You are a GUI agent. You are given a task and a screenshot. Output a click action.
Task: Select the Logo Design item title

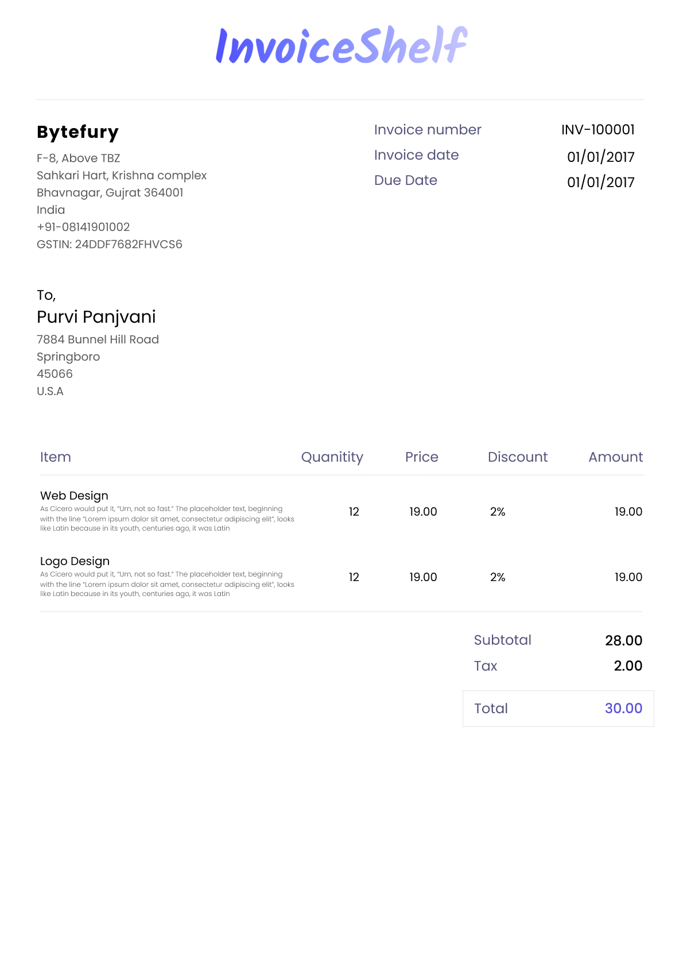(75, 561)
